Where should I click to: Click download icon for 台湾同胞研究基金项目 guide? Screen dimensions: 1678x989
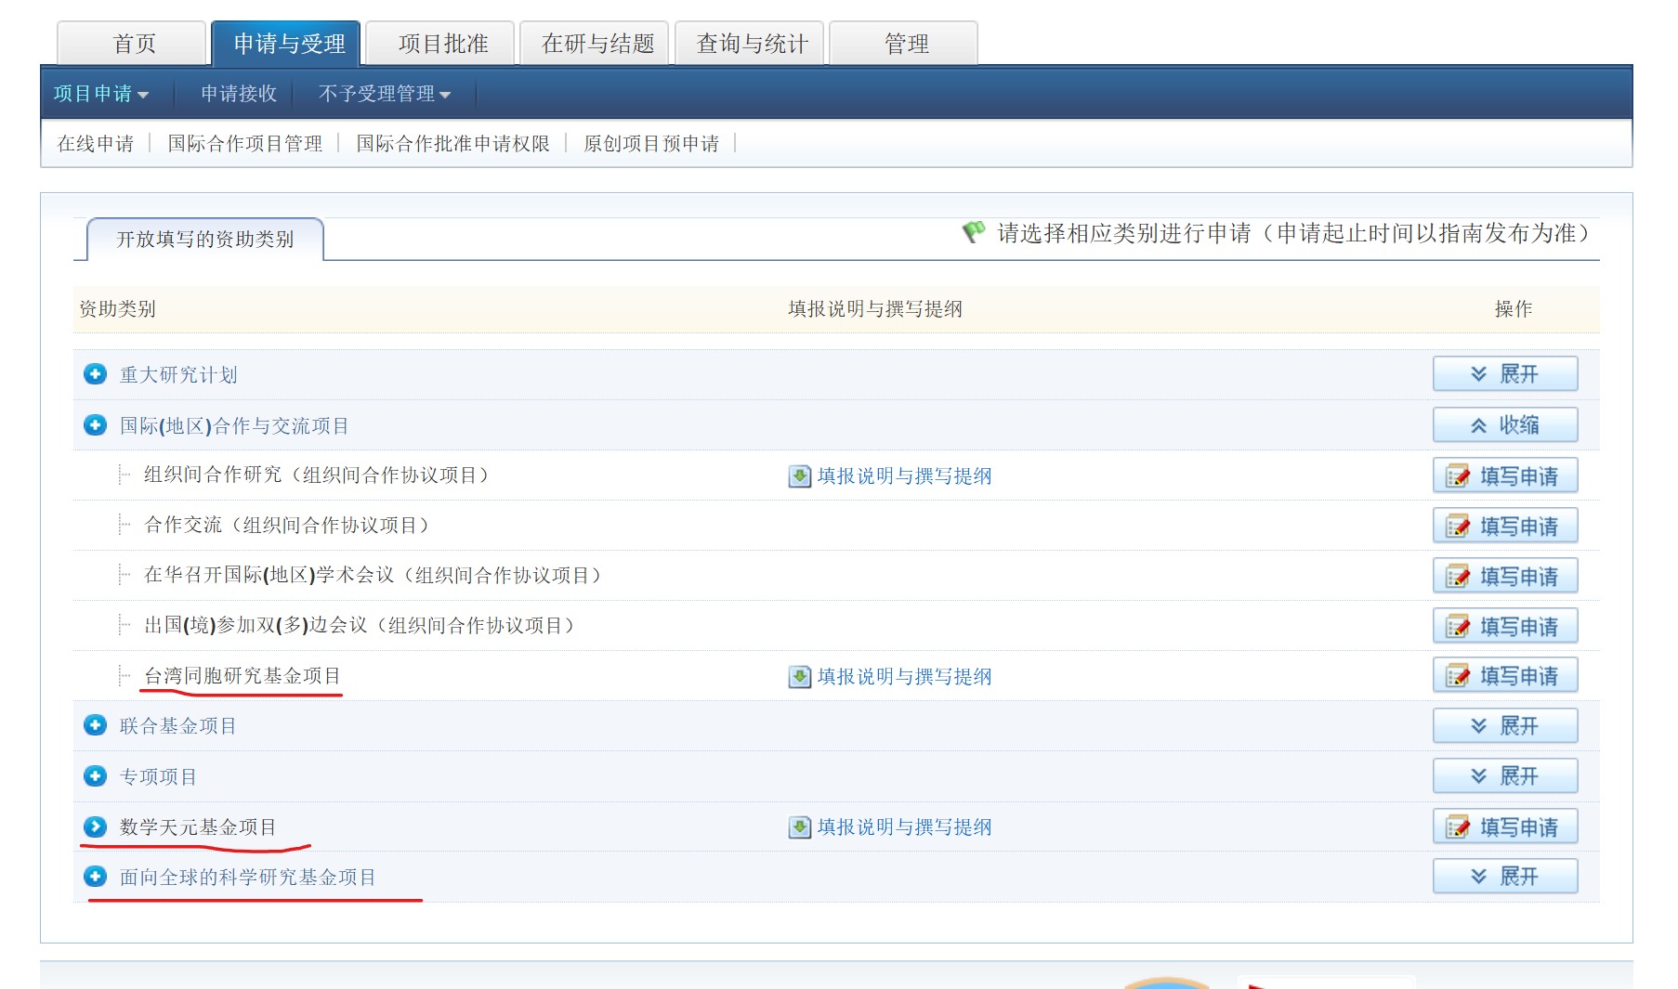click(x=799, y=677)
